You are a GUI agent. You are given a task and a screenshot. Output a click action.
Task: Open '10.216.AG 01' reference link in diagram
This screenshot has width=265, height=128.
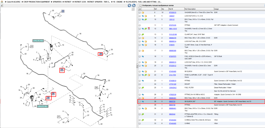[38, 41]
